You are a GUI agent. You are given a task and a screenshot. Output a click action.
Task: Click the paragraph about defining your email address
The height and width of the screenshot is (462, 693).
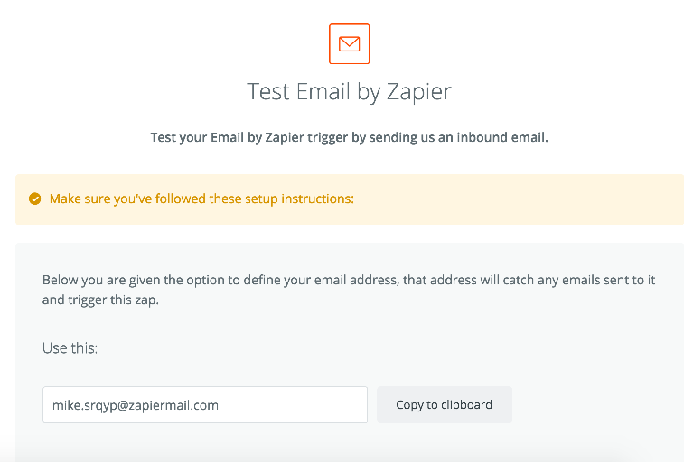[348, 290]
